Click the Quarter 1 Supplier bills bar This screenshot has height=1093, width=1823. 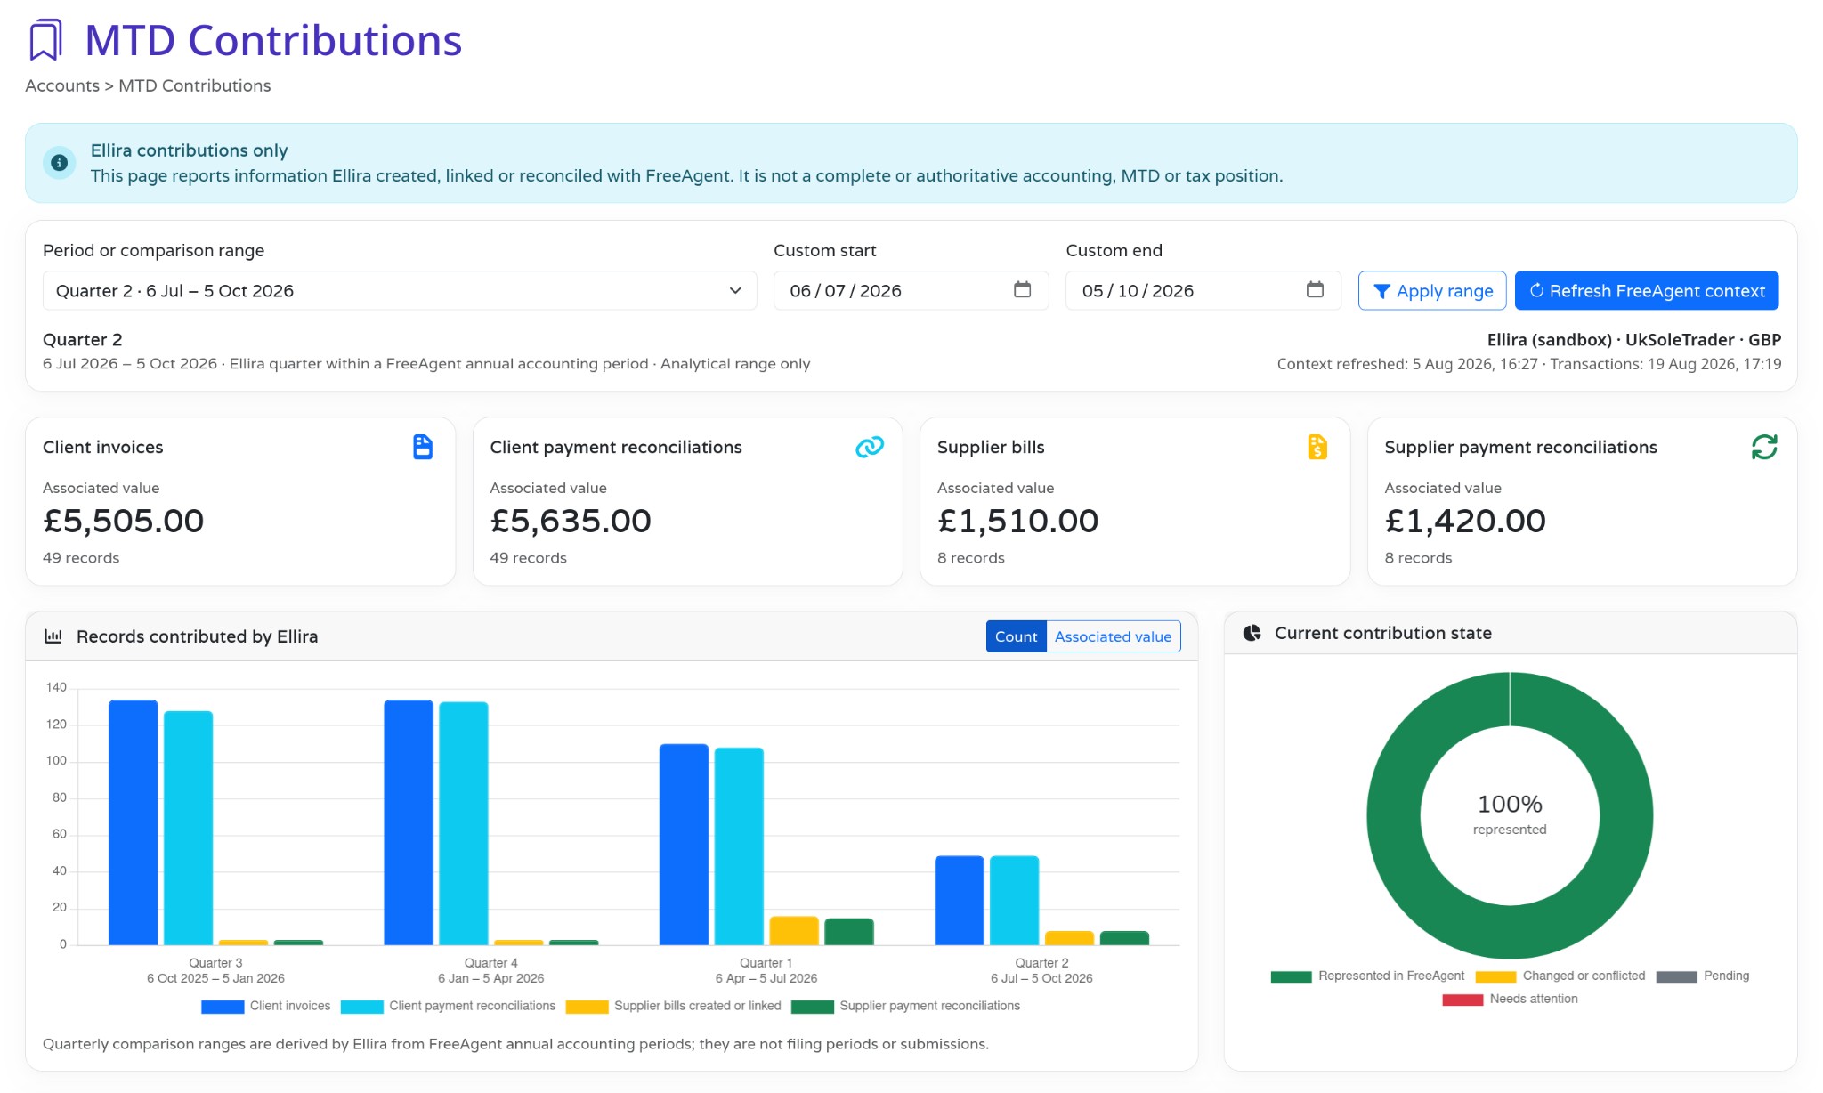pyautogui.click(x=794, y=931)
